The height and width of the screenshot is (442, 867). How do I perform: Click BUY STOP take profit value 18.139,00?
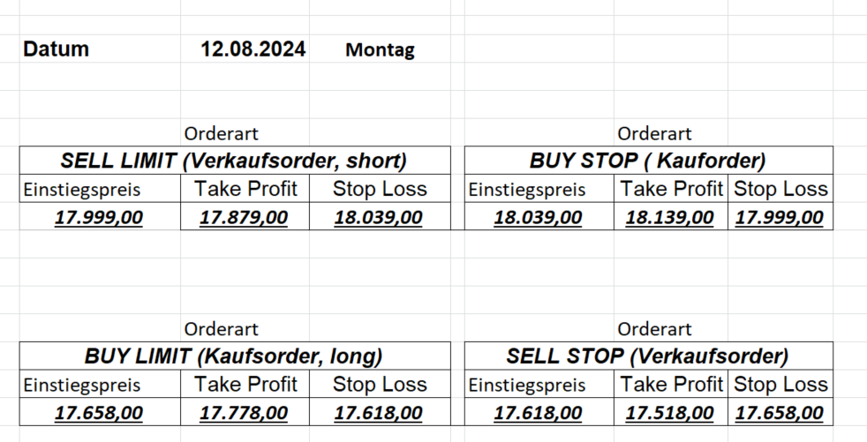670,217
